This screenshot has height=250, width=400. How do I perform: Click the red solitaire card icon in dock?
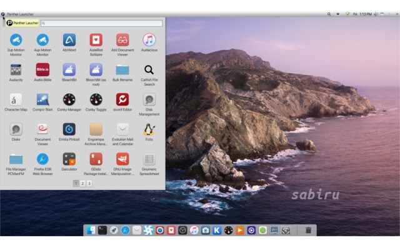point(171,231)
